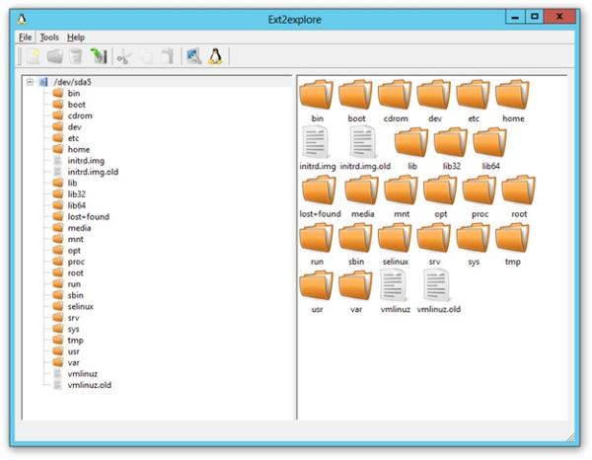
Task: Click the proc folder icon in right pane
Action: click(x=480, y=190)
